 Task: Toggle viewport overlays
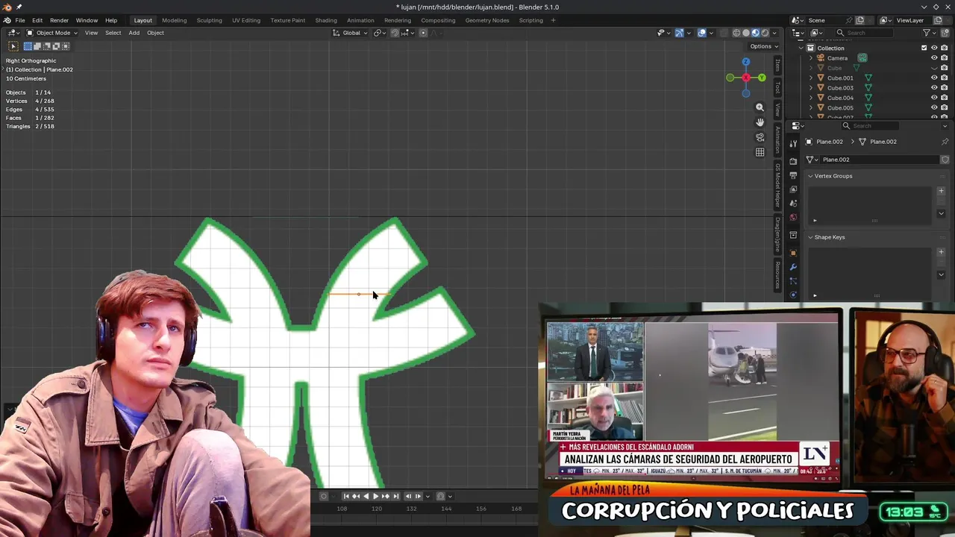[x=702, y=33]
